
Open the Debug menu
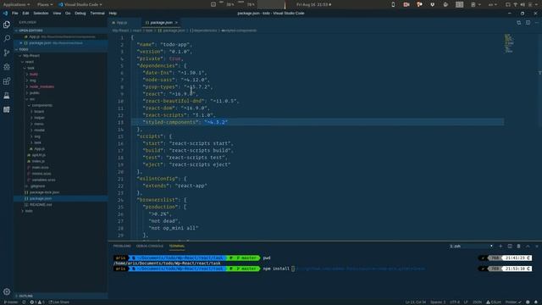(x=80, y=14)
